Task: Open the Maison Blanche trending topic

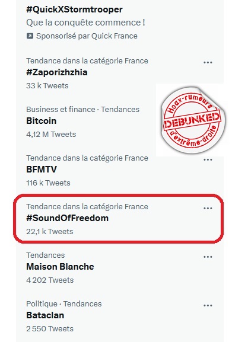Action: [60, 267]
